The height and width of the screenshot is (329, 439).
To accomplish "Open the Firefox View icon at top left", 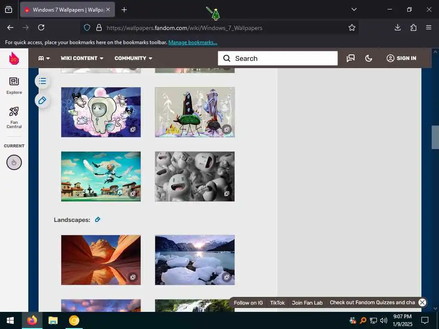I will 9,9.
